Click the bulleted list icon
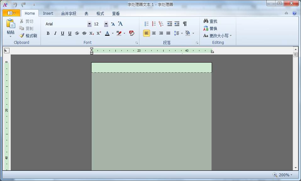301x181 pixels. [x=147, y=24]
